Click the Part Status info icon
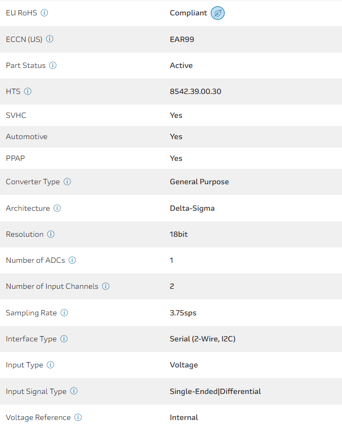342x429 pixels. (x=53, y=65)
